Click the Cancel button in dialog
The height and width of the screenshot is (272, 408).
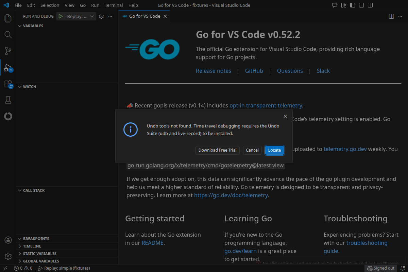point(252,150)
